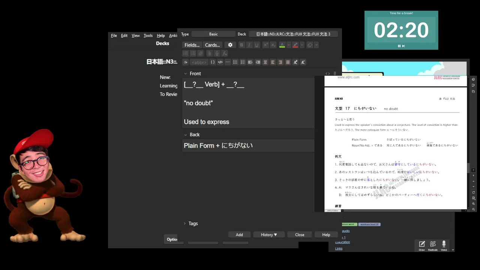Image resolution: width=480 pixels, height=270 pixels.
Task: Toggle the sticky pin on Front field
Action: (334, 73)
